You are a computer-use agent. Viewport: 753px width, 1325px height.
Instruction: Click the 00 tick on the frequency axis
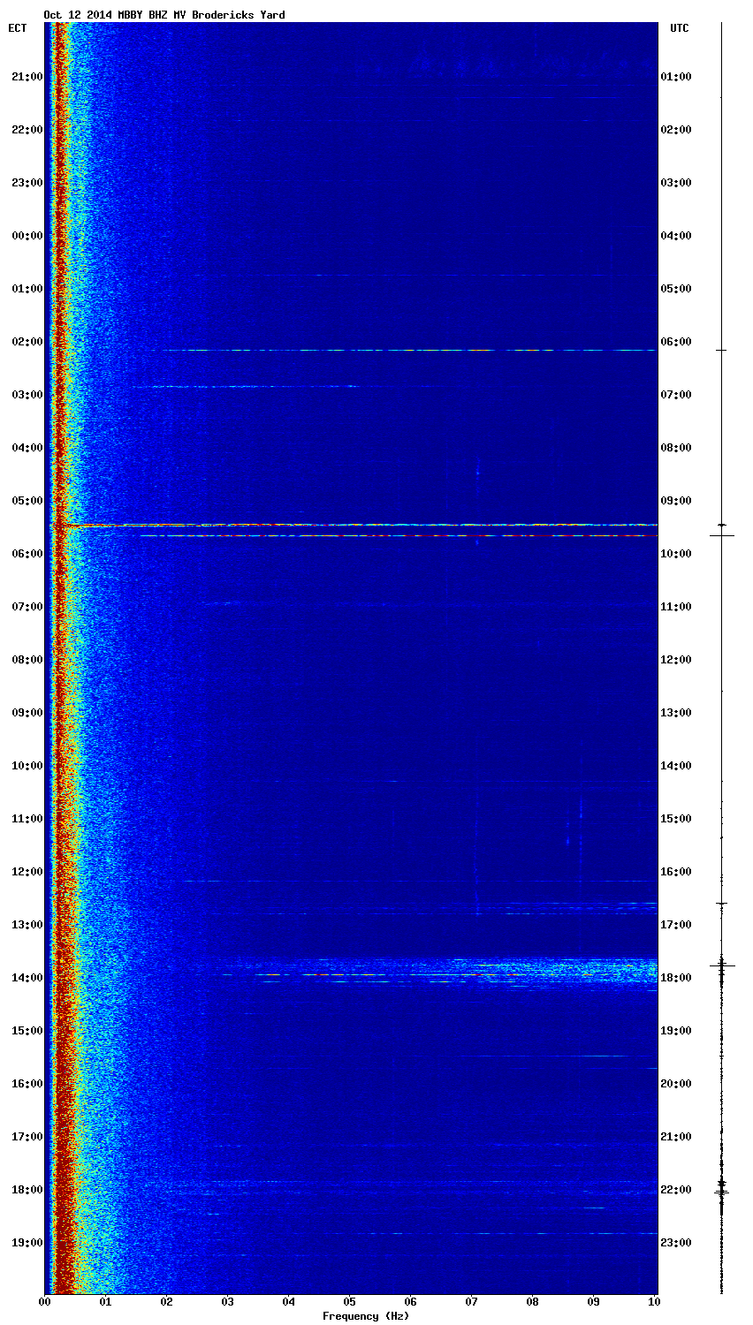44,1302
